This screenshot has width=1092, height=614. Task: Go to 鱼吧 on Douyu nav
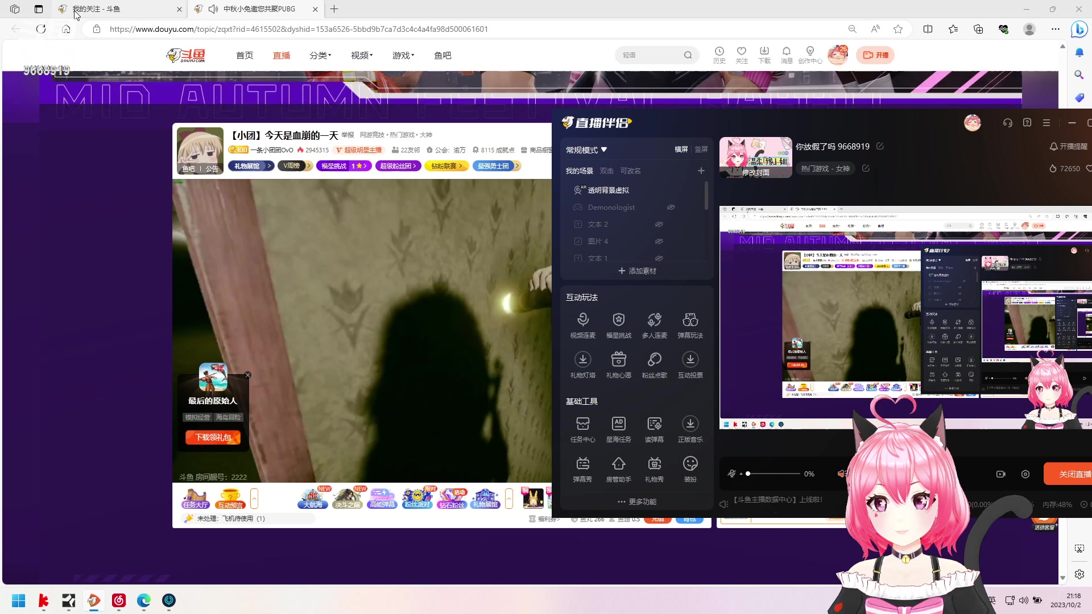coord(442,55)
